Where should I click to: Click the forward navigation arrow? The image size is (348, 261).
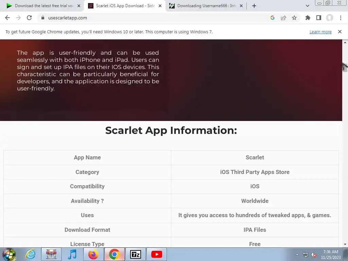[18, 18]
